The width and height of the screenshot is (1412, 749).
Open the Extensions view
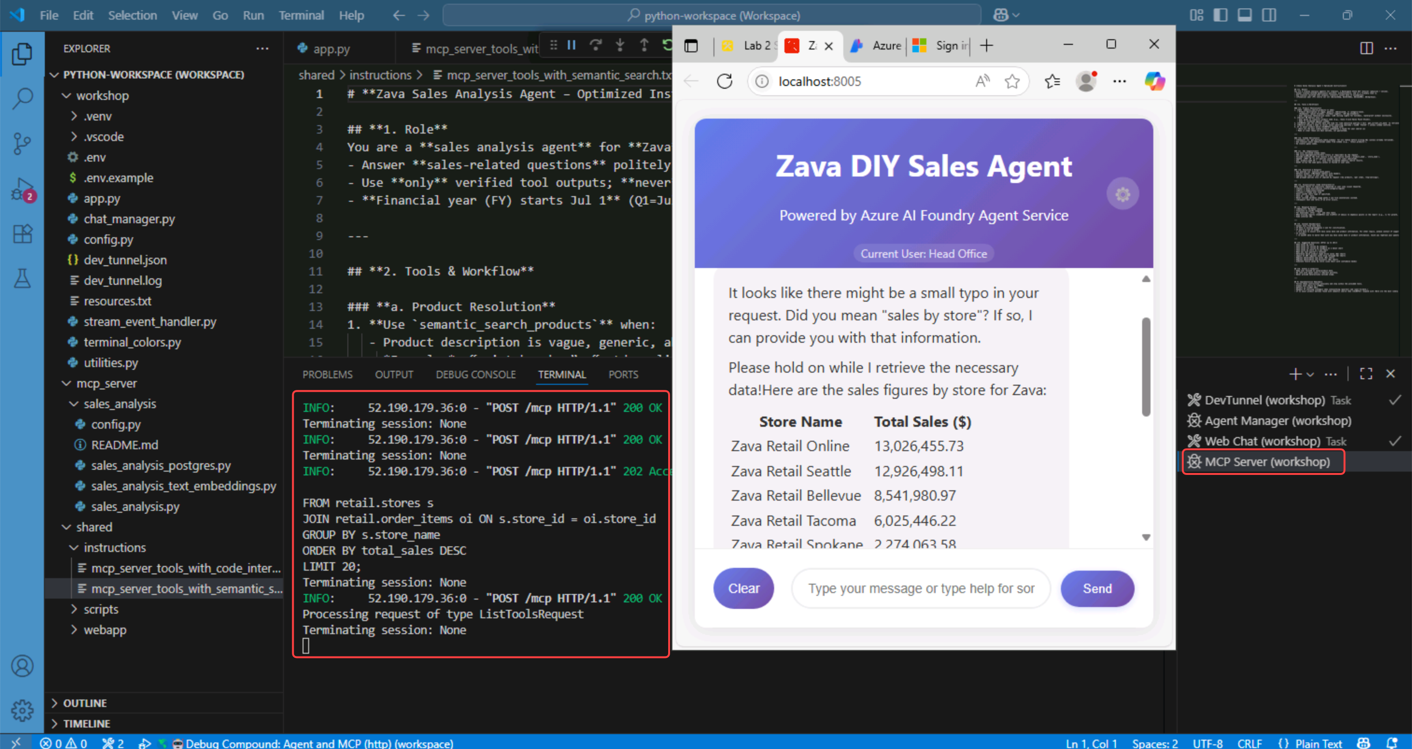22,234
